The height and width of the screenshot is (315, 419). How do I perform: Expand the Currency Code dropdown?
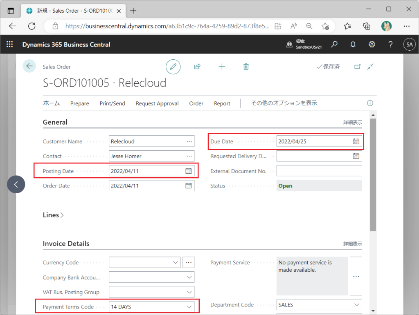tap(175, 262)
